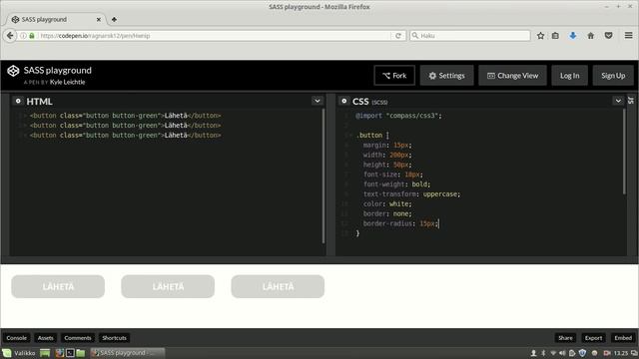Click the site info icon in address bar
Viewport: 639px width, 359px height.
(x=23, y=36)
